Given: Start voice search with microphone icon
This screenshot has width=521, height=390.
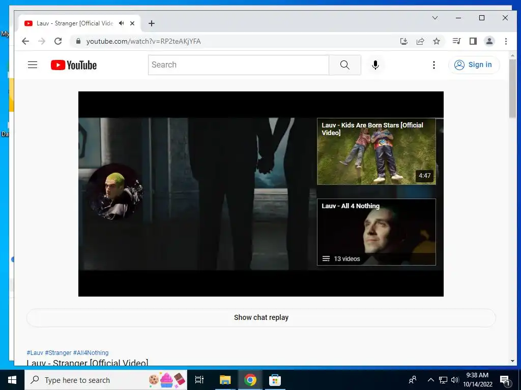Looking at the screenshot, I should (375, 65).
